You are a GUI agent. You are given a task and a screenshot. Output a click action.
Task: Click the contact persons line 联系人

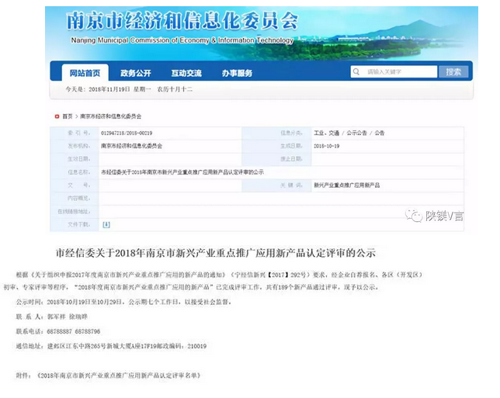52,317
